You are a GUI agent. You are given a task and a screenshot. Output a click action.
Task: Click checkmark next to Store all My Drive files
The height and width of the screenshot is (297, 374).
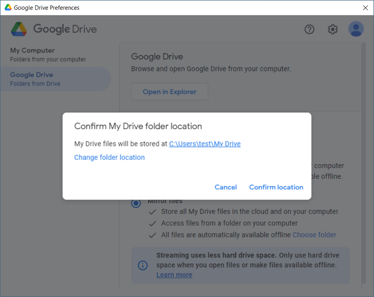coord(152,212)
